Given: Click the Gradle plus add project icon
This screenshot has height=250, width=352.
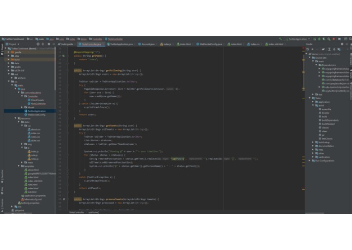Looking at the screenshot, I should click(x=312, y=49).
